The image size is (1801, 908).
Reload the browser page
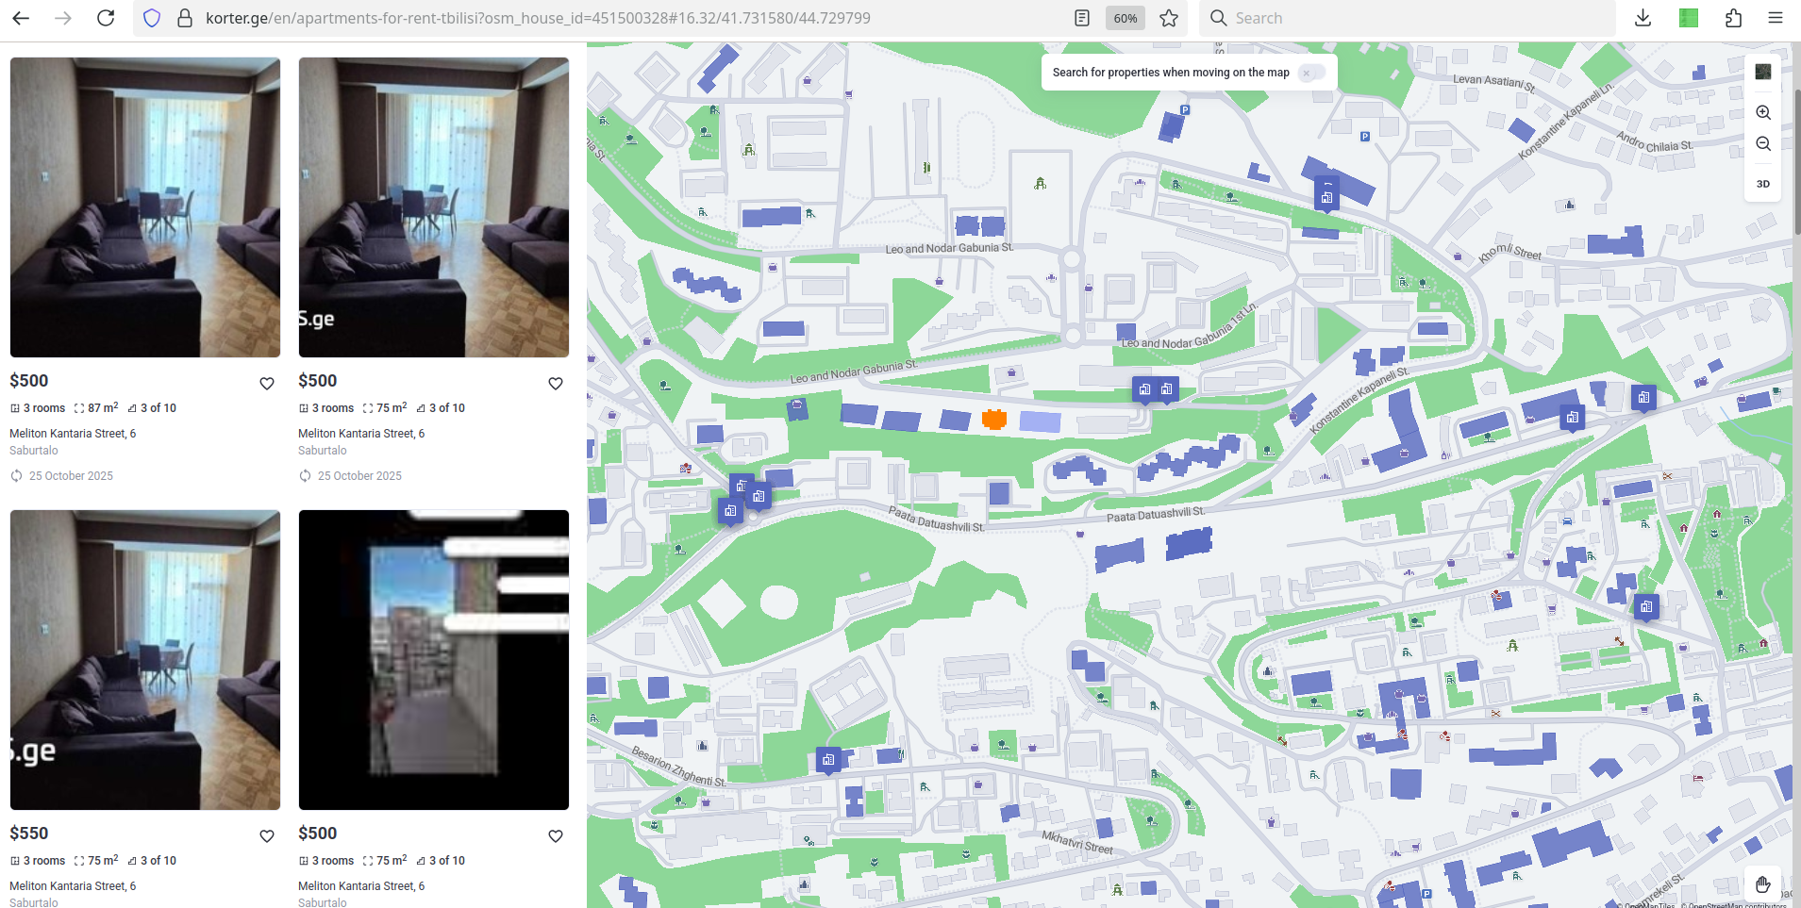(x=106, y=18)
